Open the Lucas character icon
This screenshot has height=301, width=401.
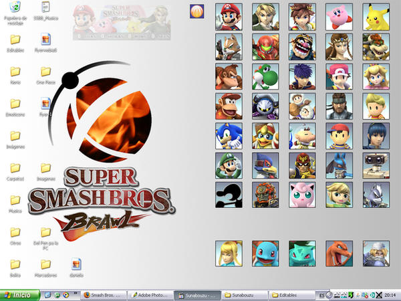tap(376, 106)
